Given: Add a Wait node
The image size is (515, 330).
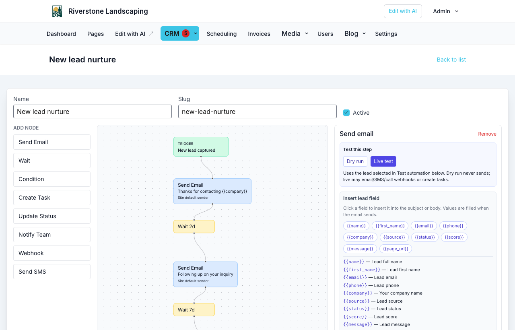Looking at the screenshot, I should click(52, 161).
